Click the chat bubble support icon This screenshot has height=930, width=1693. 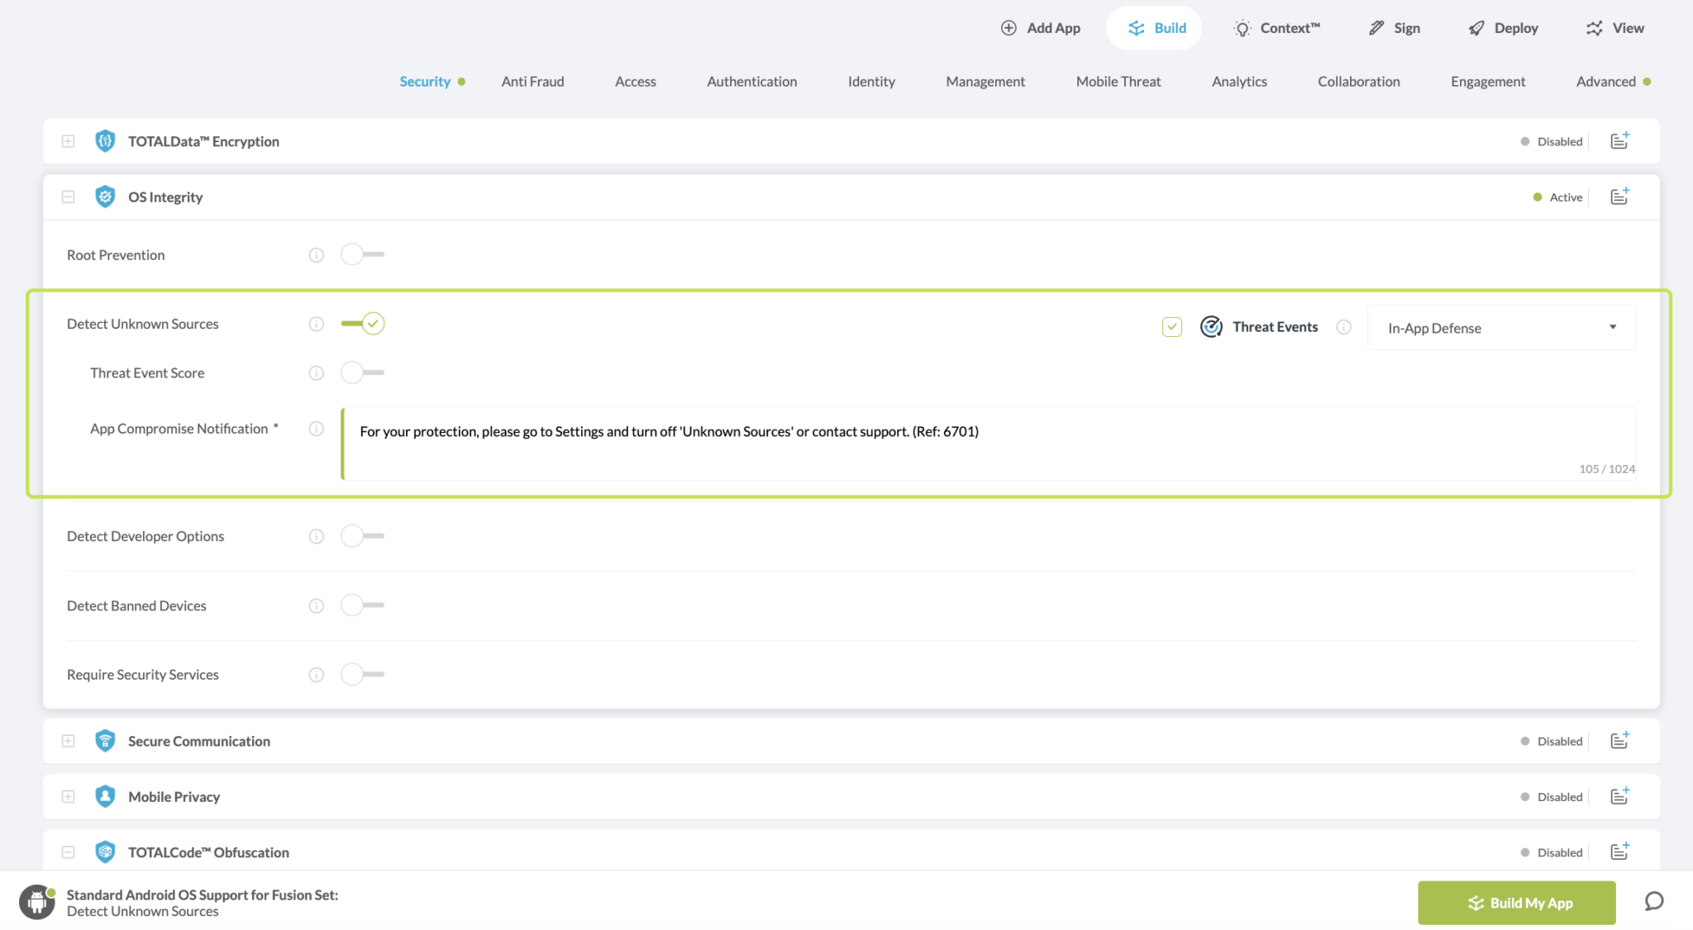pyautogui.click(x=1653, y=901)
